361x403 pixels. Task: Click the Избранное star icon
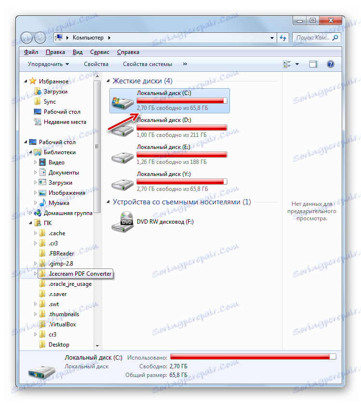[33, 81]
